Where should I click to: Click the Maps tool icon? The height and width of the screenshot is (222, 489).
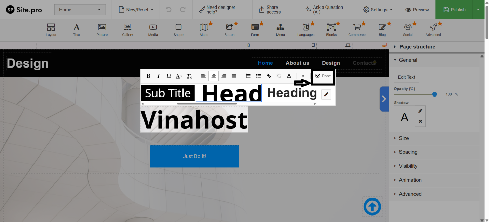point(204,28)
